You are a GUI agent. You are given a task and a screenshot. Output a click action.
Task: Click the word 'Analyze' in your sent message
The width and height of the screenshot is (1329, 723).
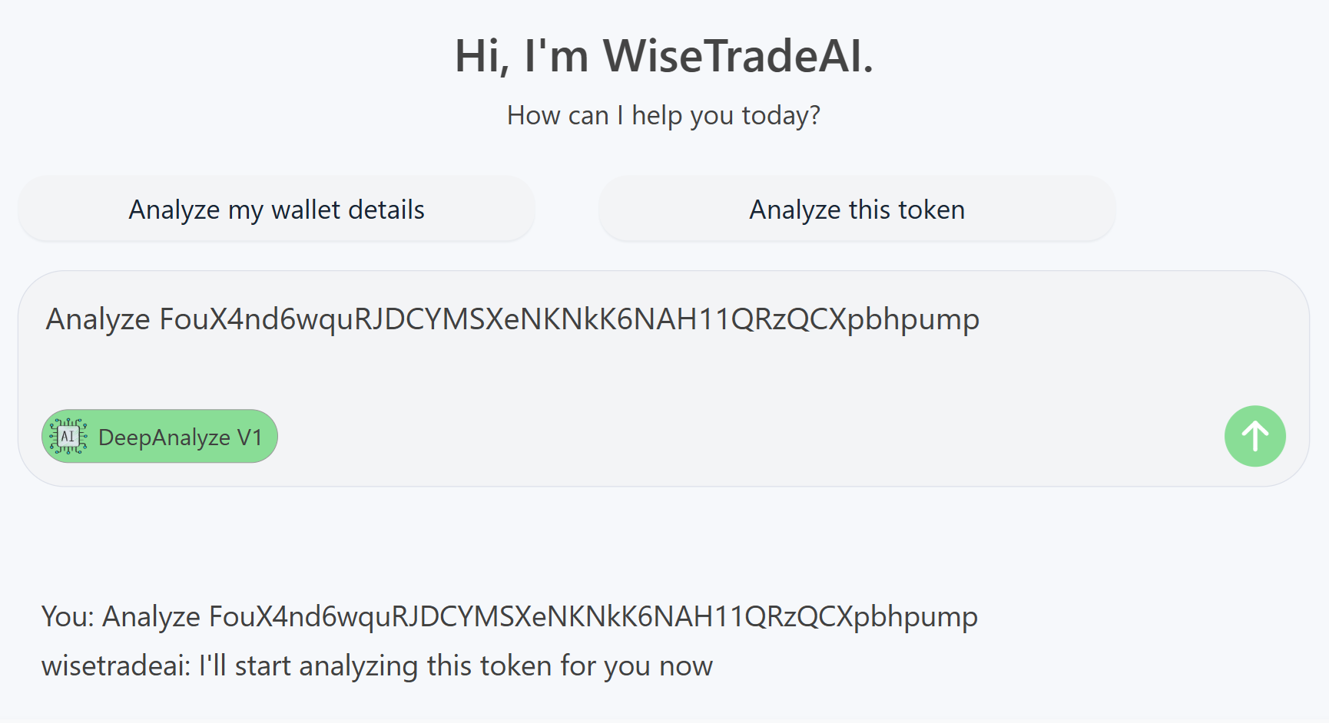click(151, 616)
